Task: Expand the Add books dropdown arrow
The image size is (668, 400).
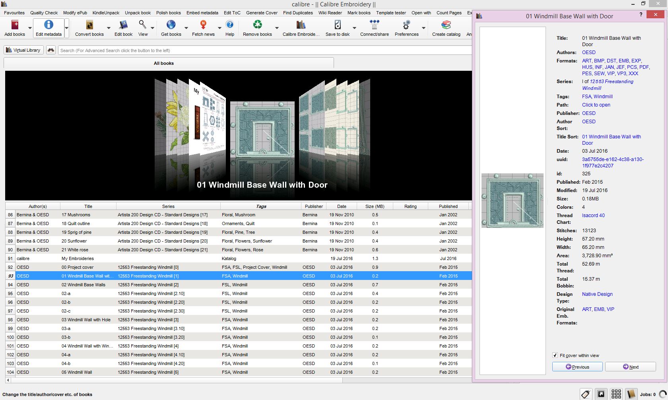Action: pos(30,28)
